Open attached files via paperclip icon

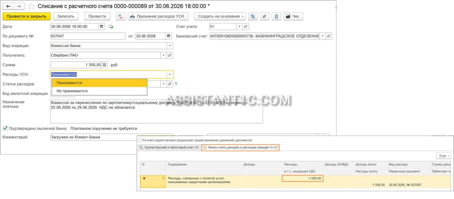point(264,16)
